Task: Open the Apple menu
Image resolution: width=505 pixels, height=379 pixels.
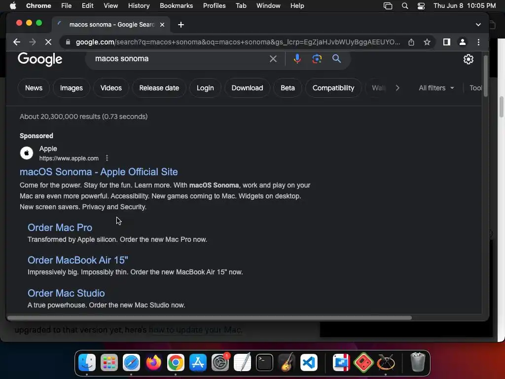Action: click(13, 6)
